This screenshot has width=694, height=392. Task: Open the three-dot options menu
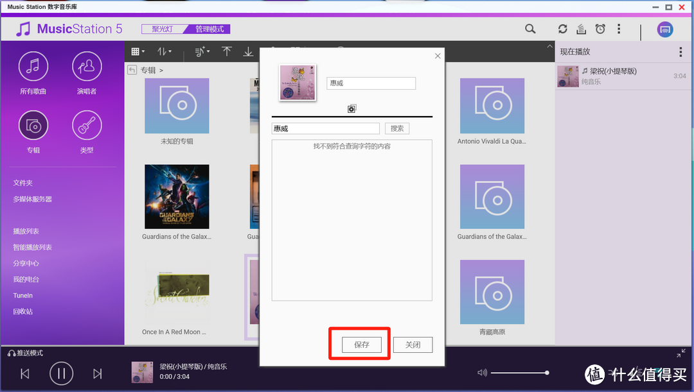(x=619, y=29)
